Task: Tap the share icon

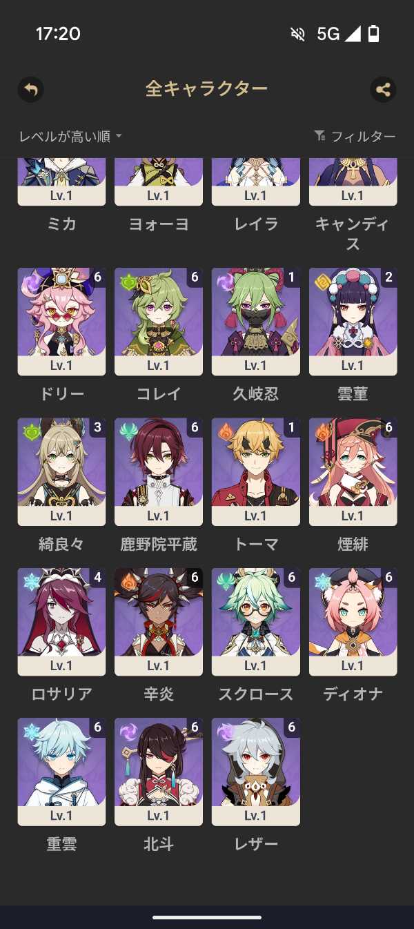Action: point(383,89)
